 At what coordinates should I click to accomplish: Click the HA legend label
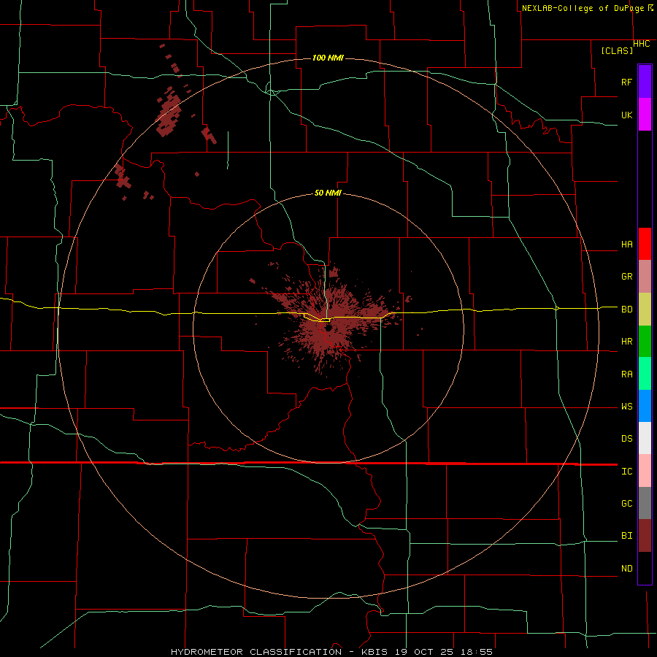[x=626, y=244]
